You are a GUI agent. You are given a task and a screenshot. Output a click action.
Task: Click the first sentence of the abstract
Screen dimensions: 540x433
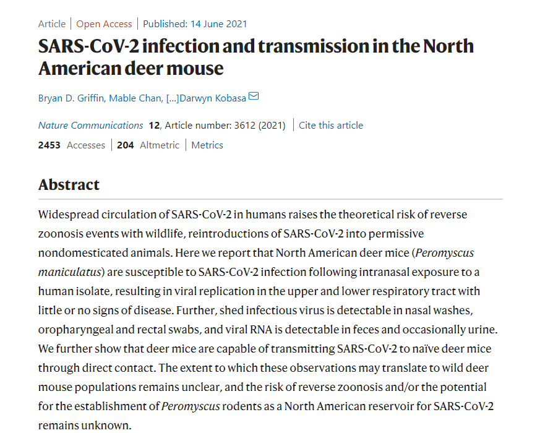pyautogui.click(x=252, y=214)
